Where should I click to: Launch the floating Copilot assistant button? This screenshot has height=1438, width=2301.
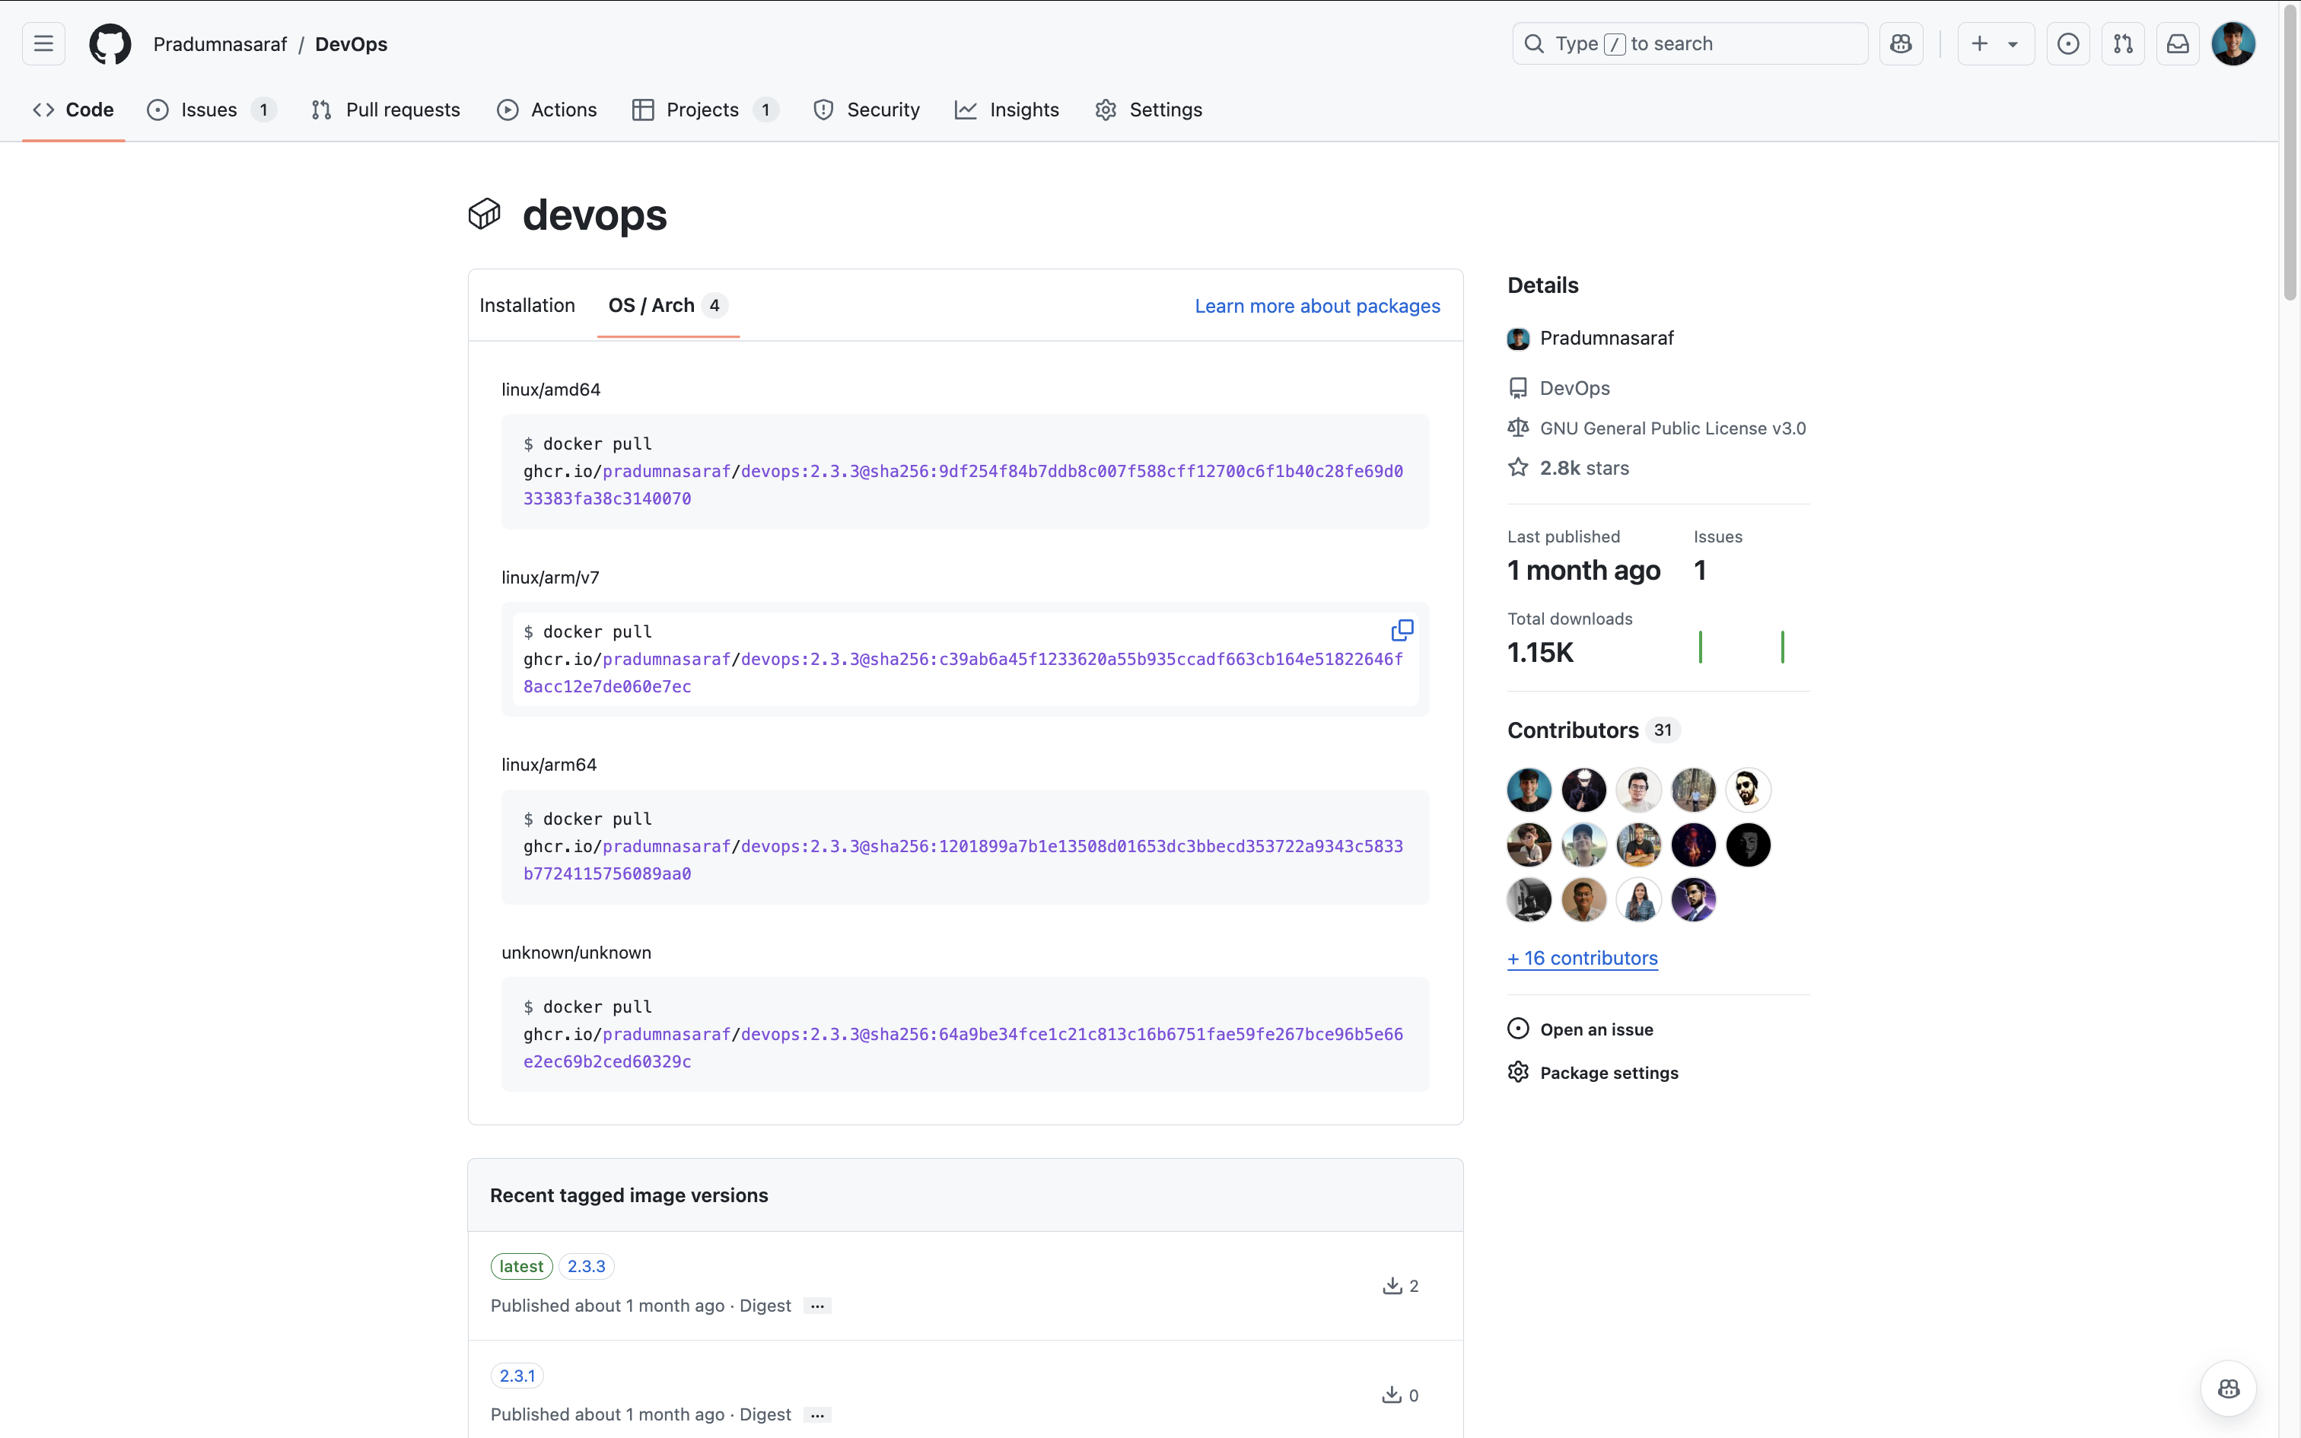tap(2229, 1388)
